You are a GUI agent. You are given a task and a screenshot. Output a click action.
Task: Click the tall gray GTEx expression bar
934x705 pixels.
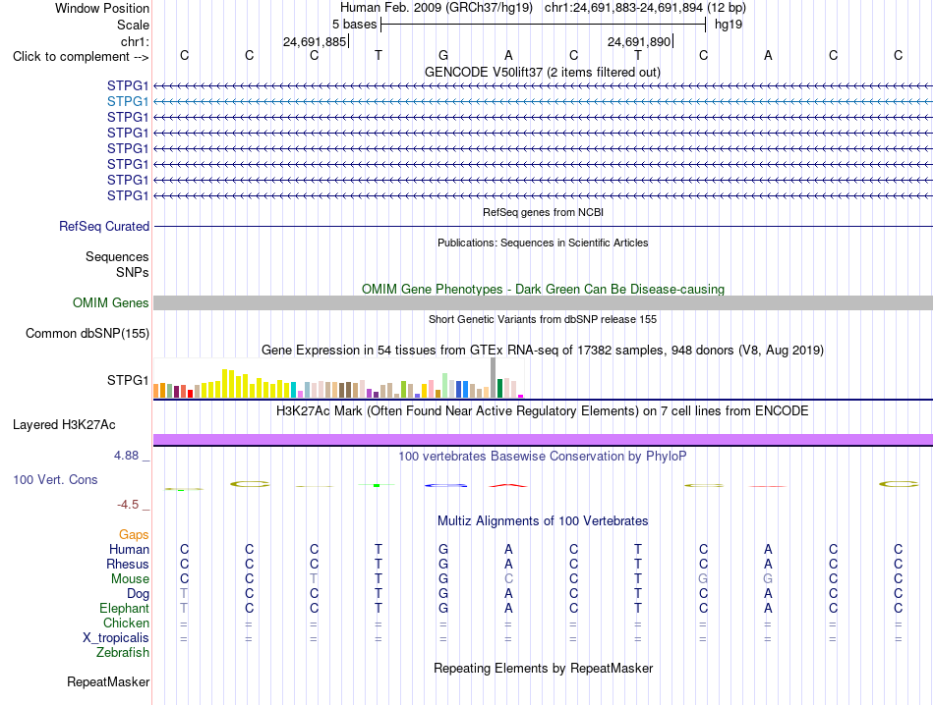[x=493, y=378]
